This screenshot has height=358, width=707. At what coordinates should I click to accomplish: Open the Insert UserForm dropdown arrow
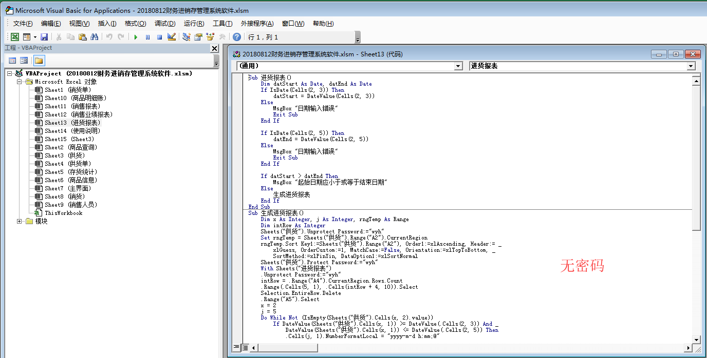tap(35, 37)
